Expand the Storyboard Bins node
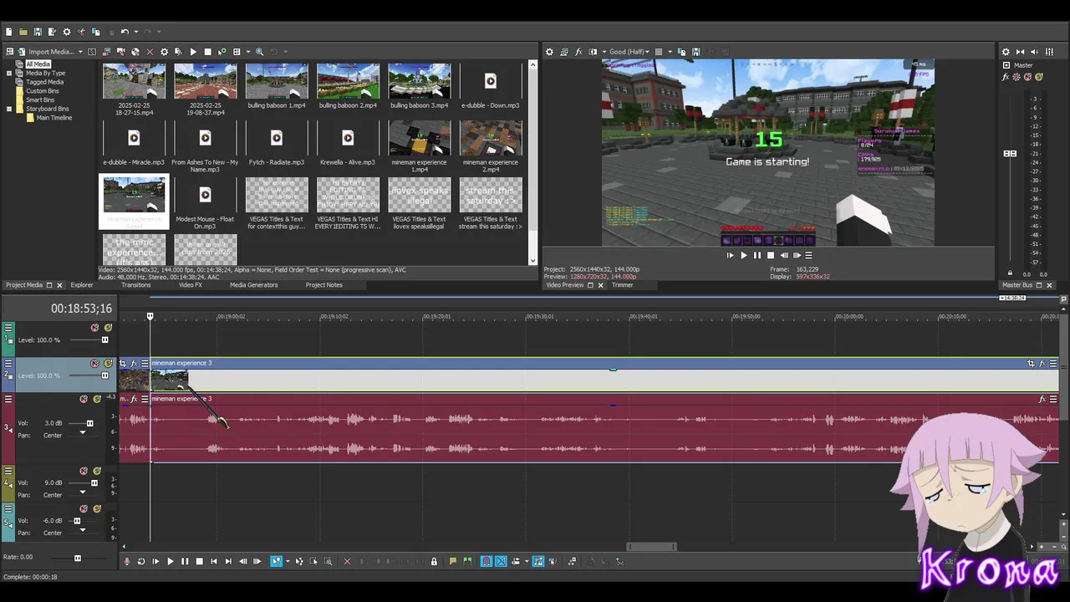 [x=9, y=109]
